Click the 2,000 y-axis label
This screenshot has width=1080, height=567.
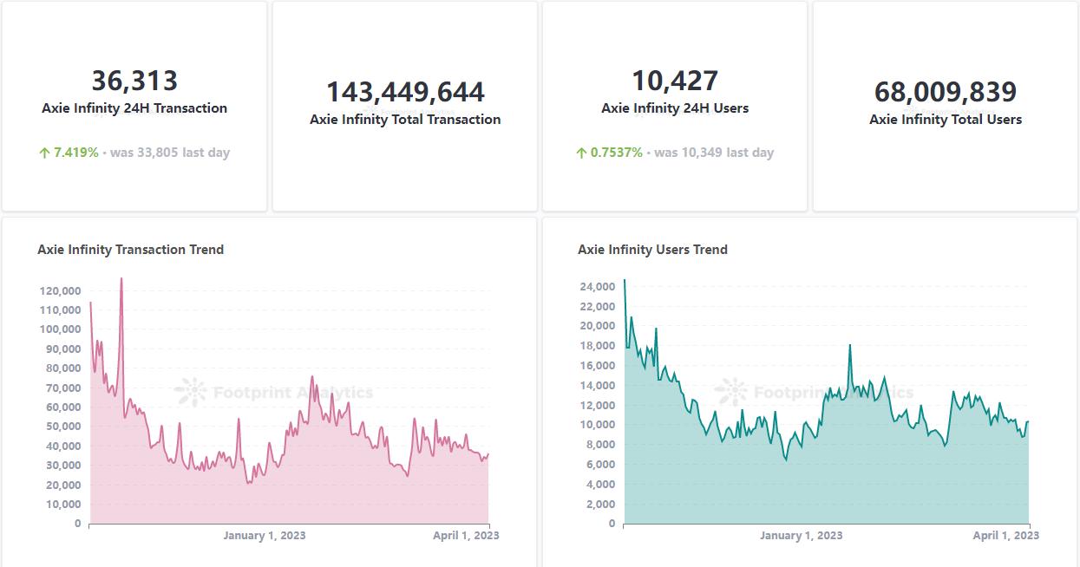point(599,505)
